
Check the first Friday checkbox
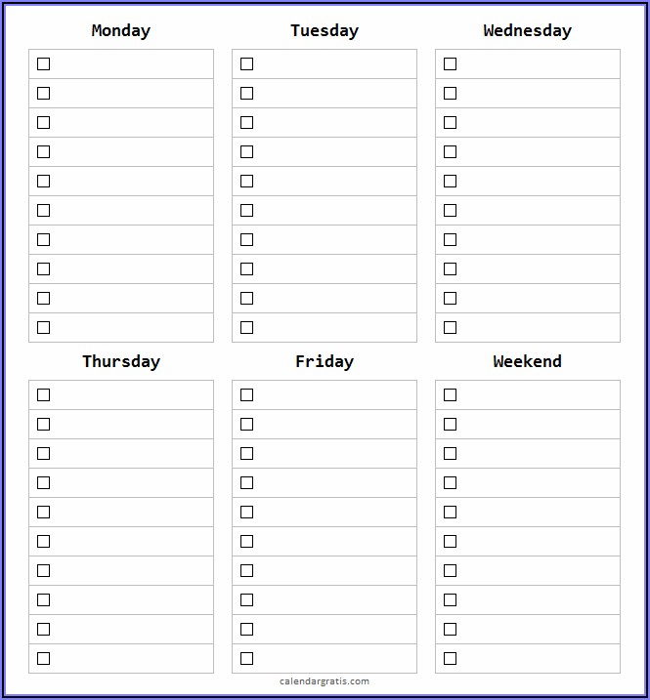coord(246,395)
